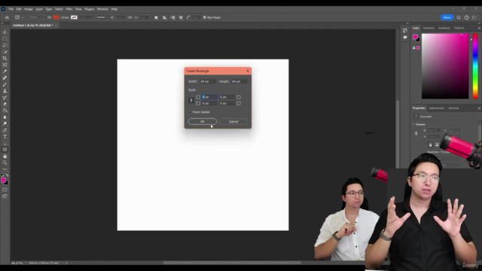
Task: Click the blue Share button
Action: pos(447,17)
